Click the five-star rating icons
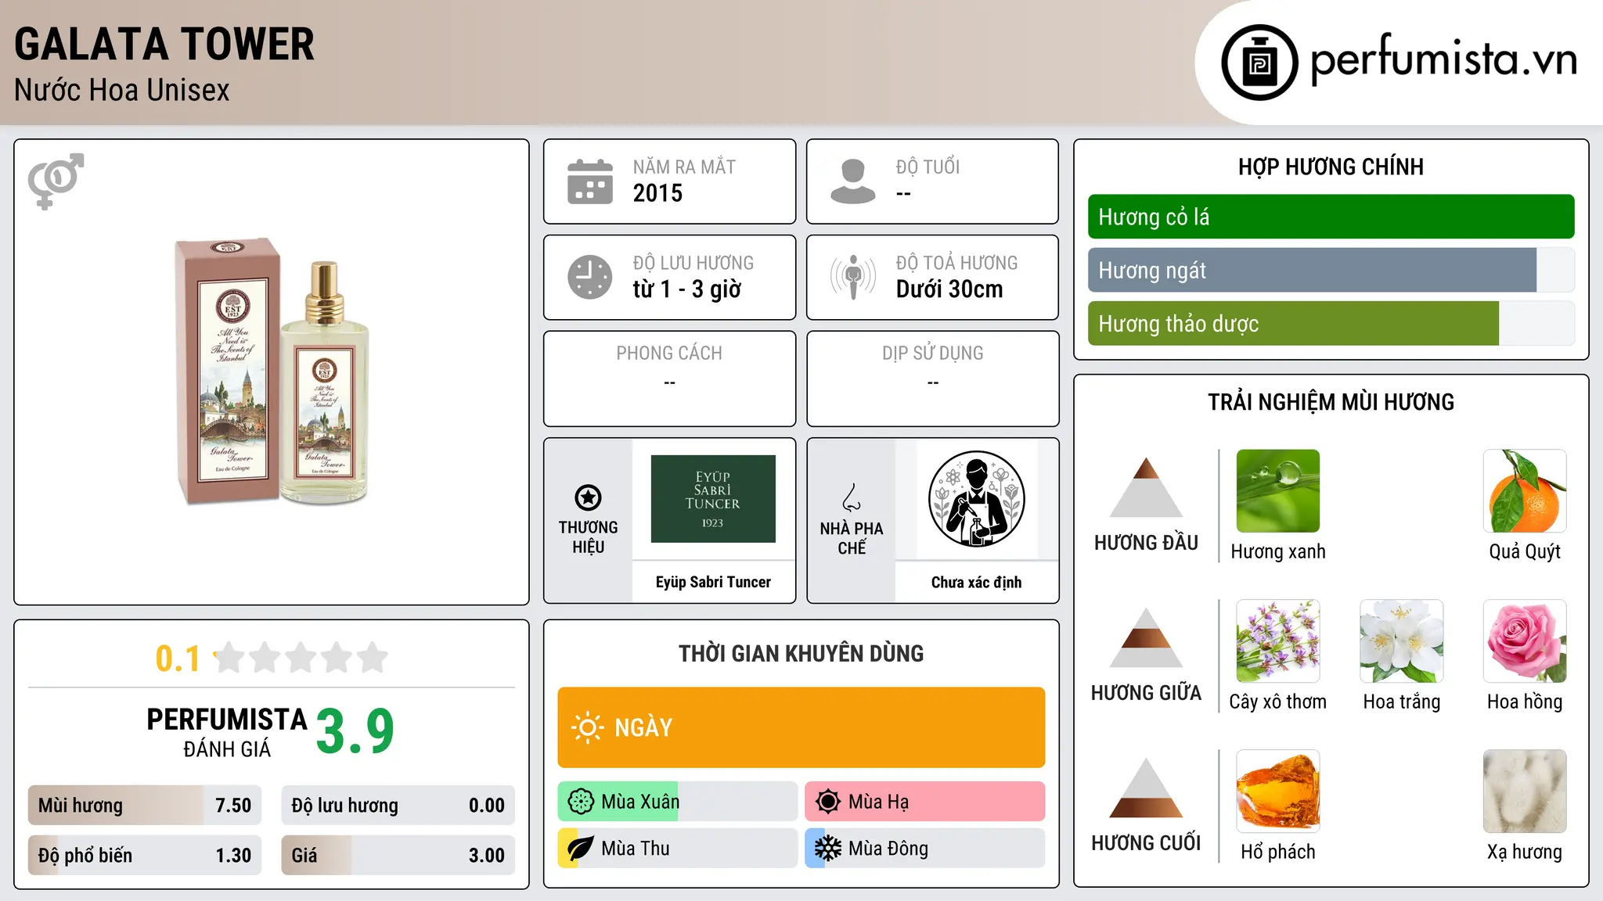Screen dimensions: 1603x901 pyautogui.click(x=301, y=658)
